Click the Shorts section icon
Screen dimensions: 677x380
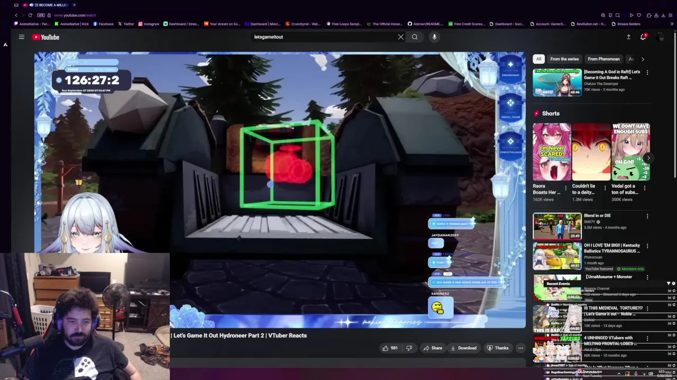pos(537,113)
